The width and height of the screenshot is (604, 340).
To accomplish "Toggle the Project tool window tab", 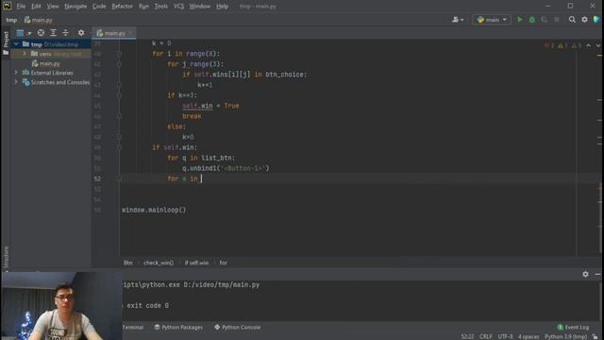I will [x=6, y=43].
